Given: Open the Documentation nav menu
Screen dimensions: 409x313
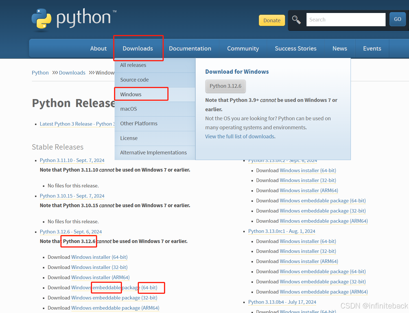Looking at the screenshot, I should 190,49.
